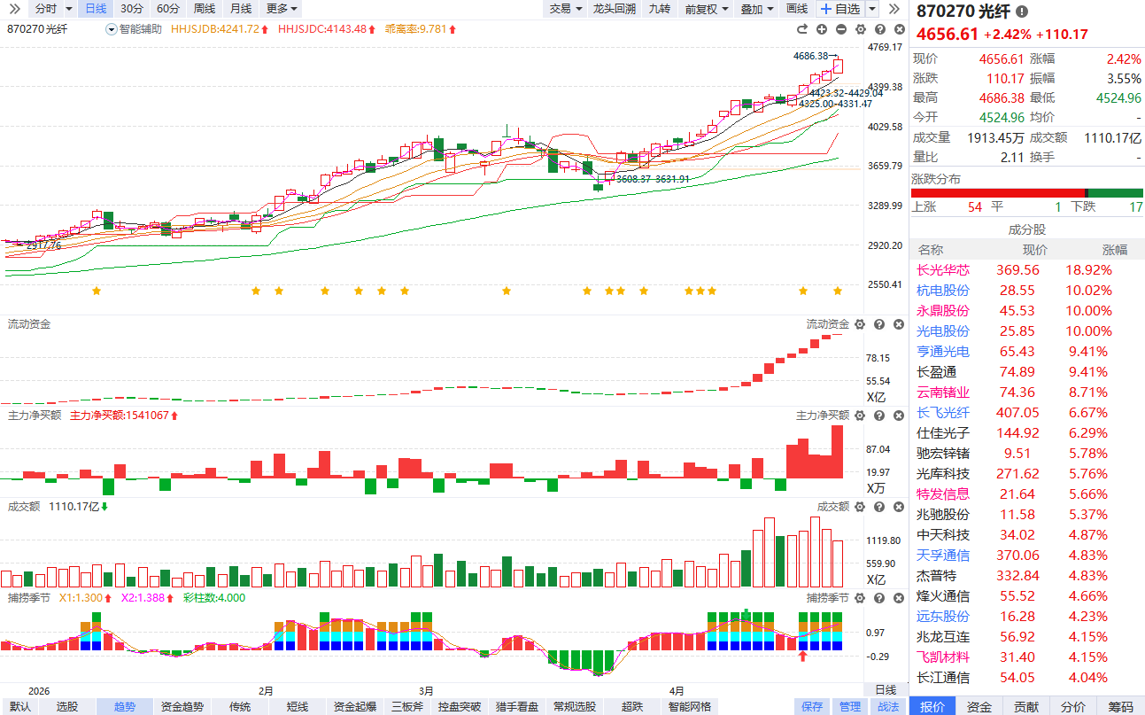Click the last star marker below the K-line chart

point(837,291)
